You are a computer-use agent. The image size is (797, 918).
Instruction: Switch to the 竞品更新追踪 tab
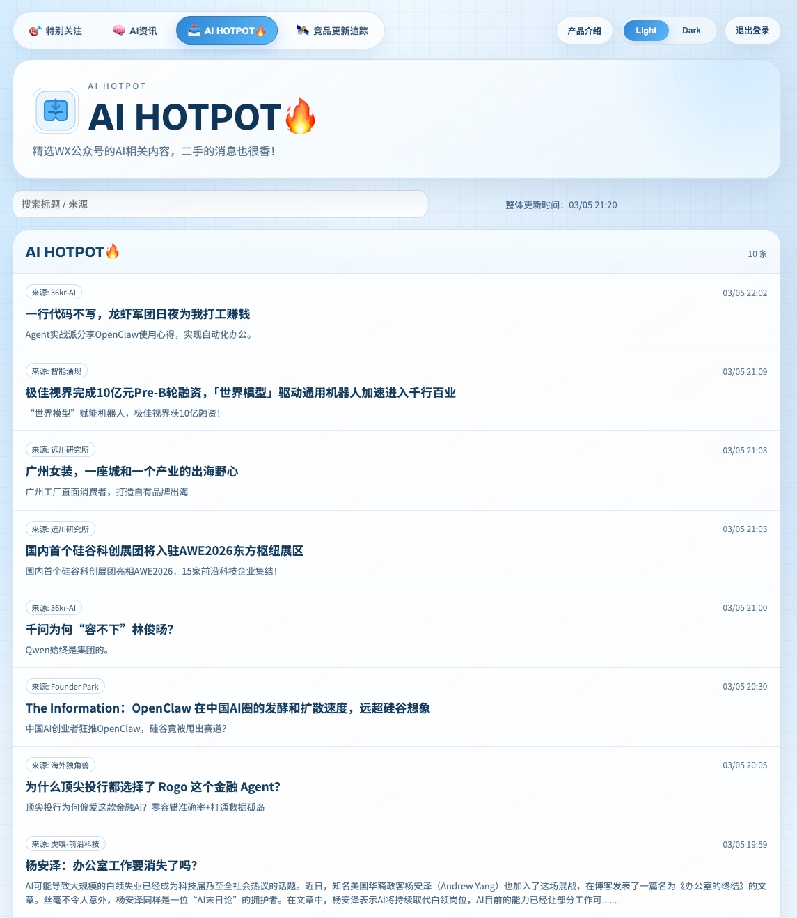tap(334, 30)
